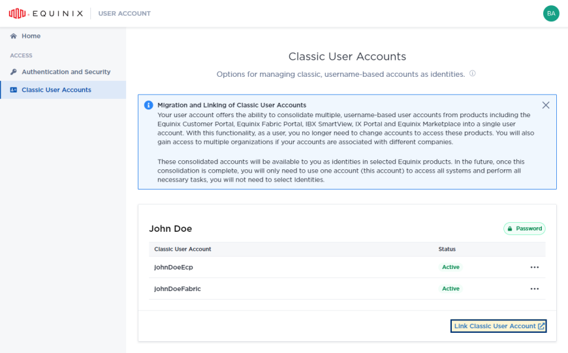
Task: Select the JohnDoeEcp account name
Action: click(x=174, y=268)
